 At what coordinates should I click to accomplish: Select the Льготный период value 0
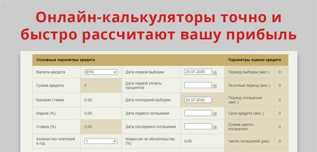[x=280, y=85]
